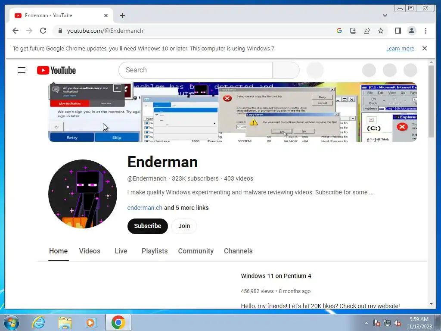Click the '@Endermanch' handle text

coord(147,178)
